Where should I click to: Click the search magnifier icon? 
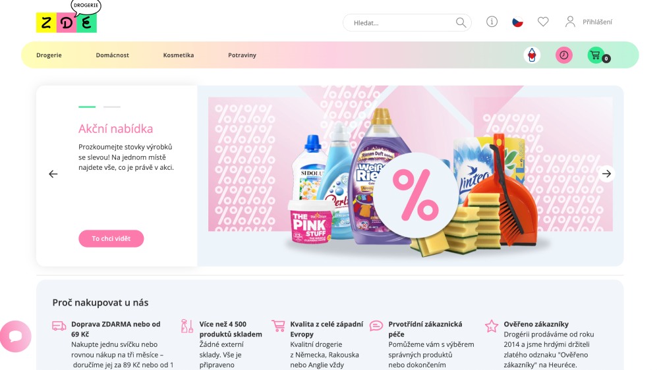click(x=461, y=22)
